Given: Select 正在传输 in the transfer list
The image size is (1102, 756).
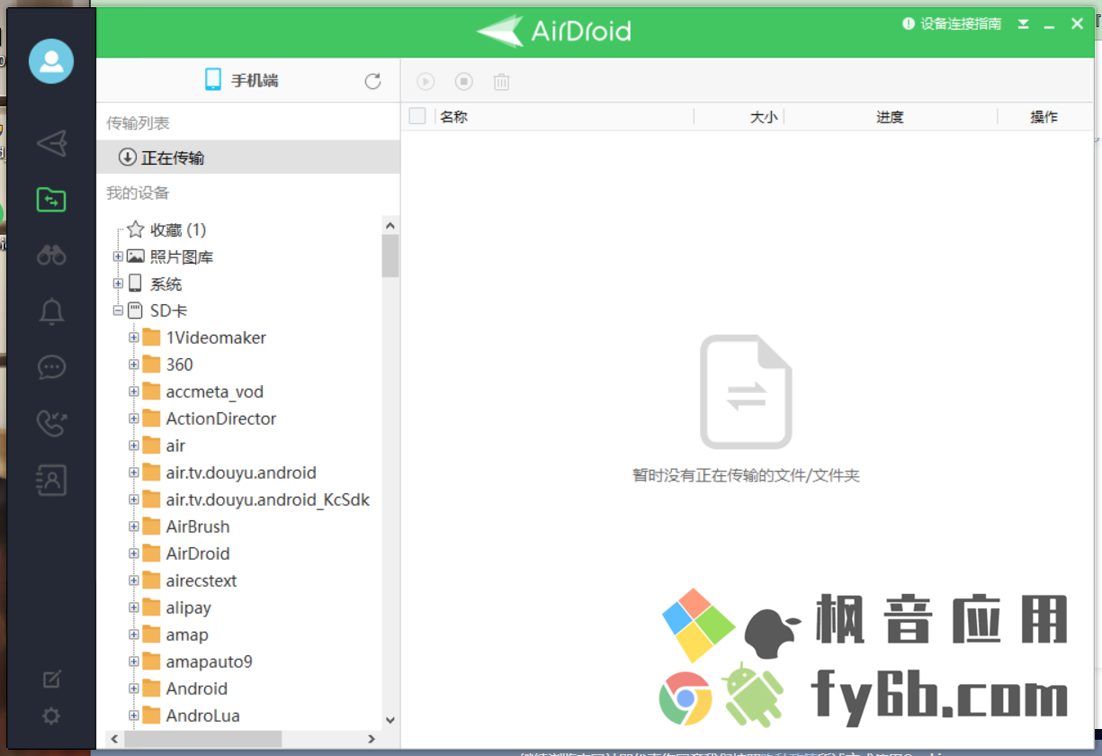Looking at the screenshot, I should click(248, 157).
